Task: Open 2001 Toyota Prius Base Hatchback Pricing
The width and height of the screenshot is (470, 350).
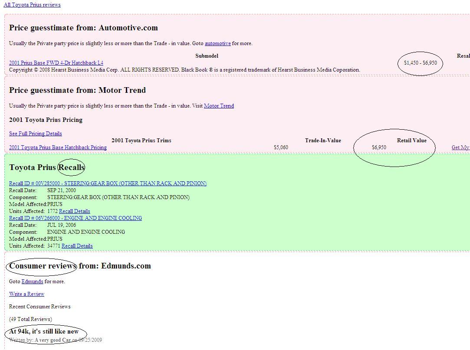Action: (58, 147)
